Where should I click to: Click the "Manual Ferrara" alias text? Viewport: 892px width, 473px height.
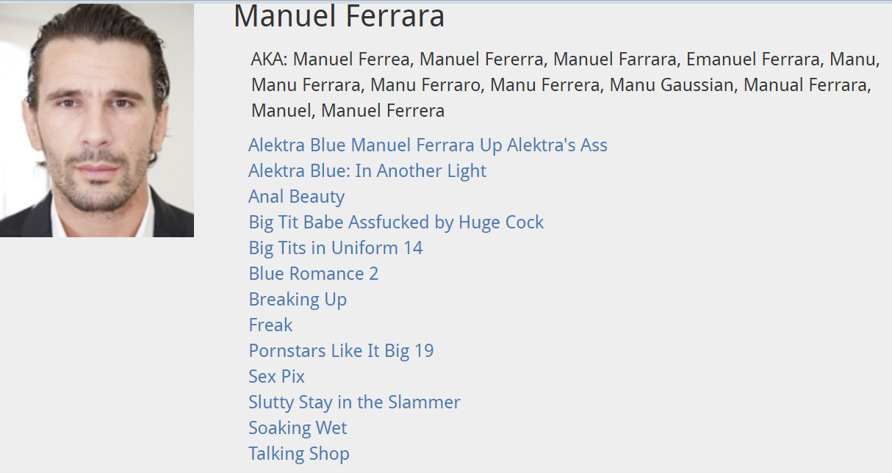805,85
